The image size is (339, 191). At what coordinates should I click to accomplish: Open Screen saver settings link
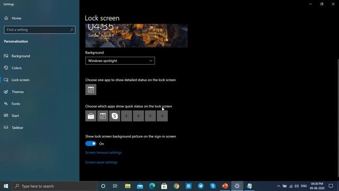pyautogui.click(x=101, y=162)
